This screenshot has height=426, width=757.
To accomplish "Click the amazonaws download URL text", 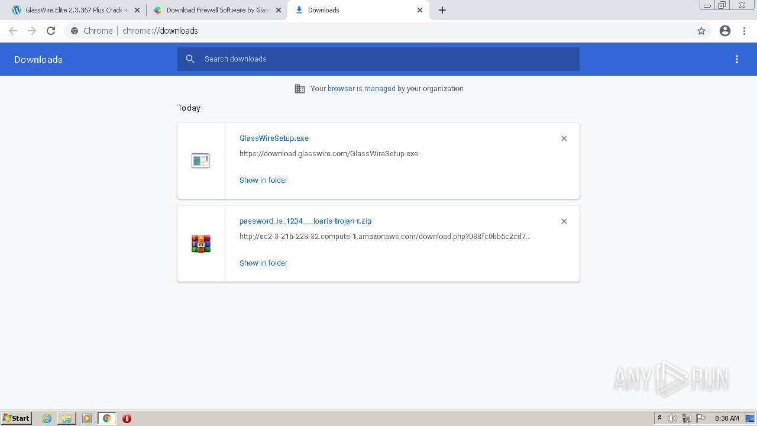I will click(x=385, y=236).
